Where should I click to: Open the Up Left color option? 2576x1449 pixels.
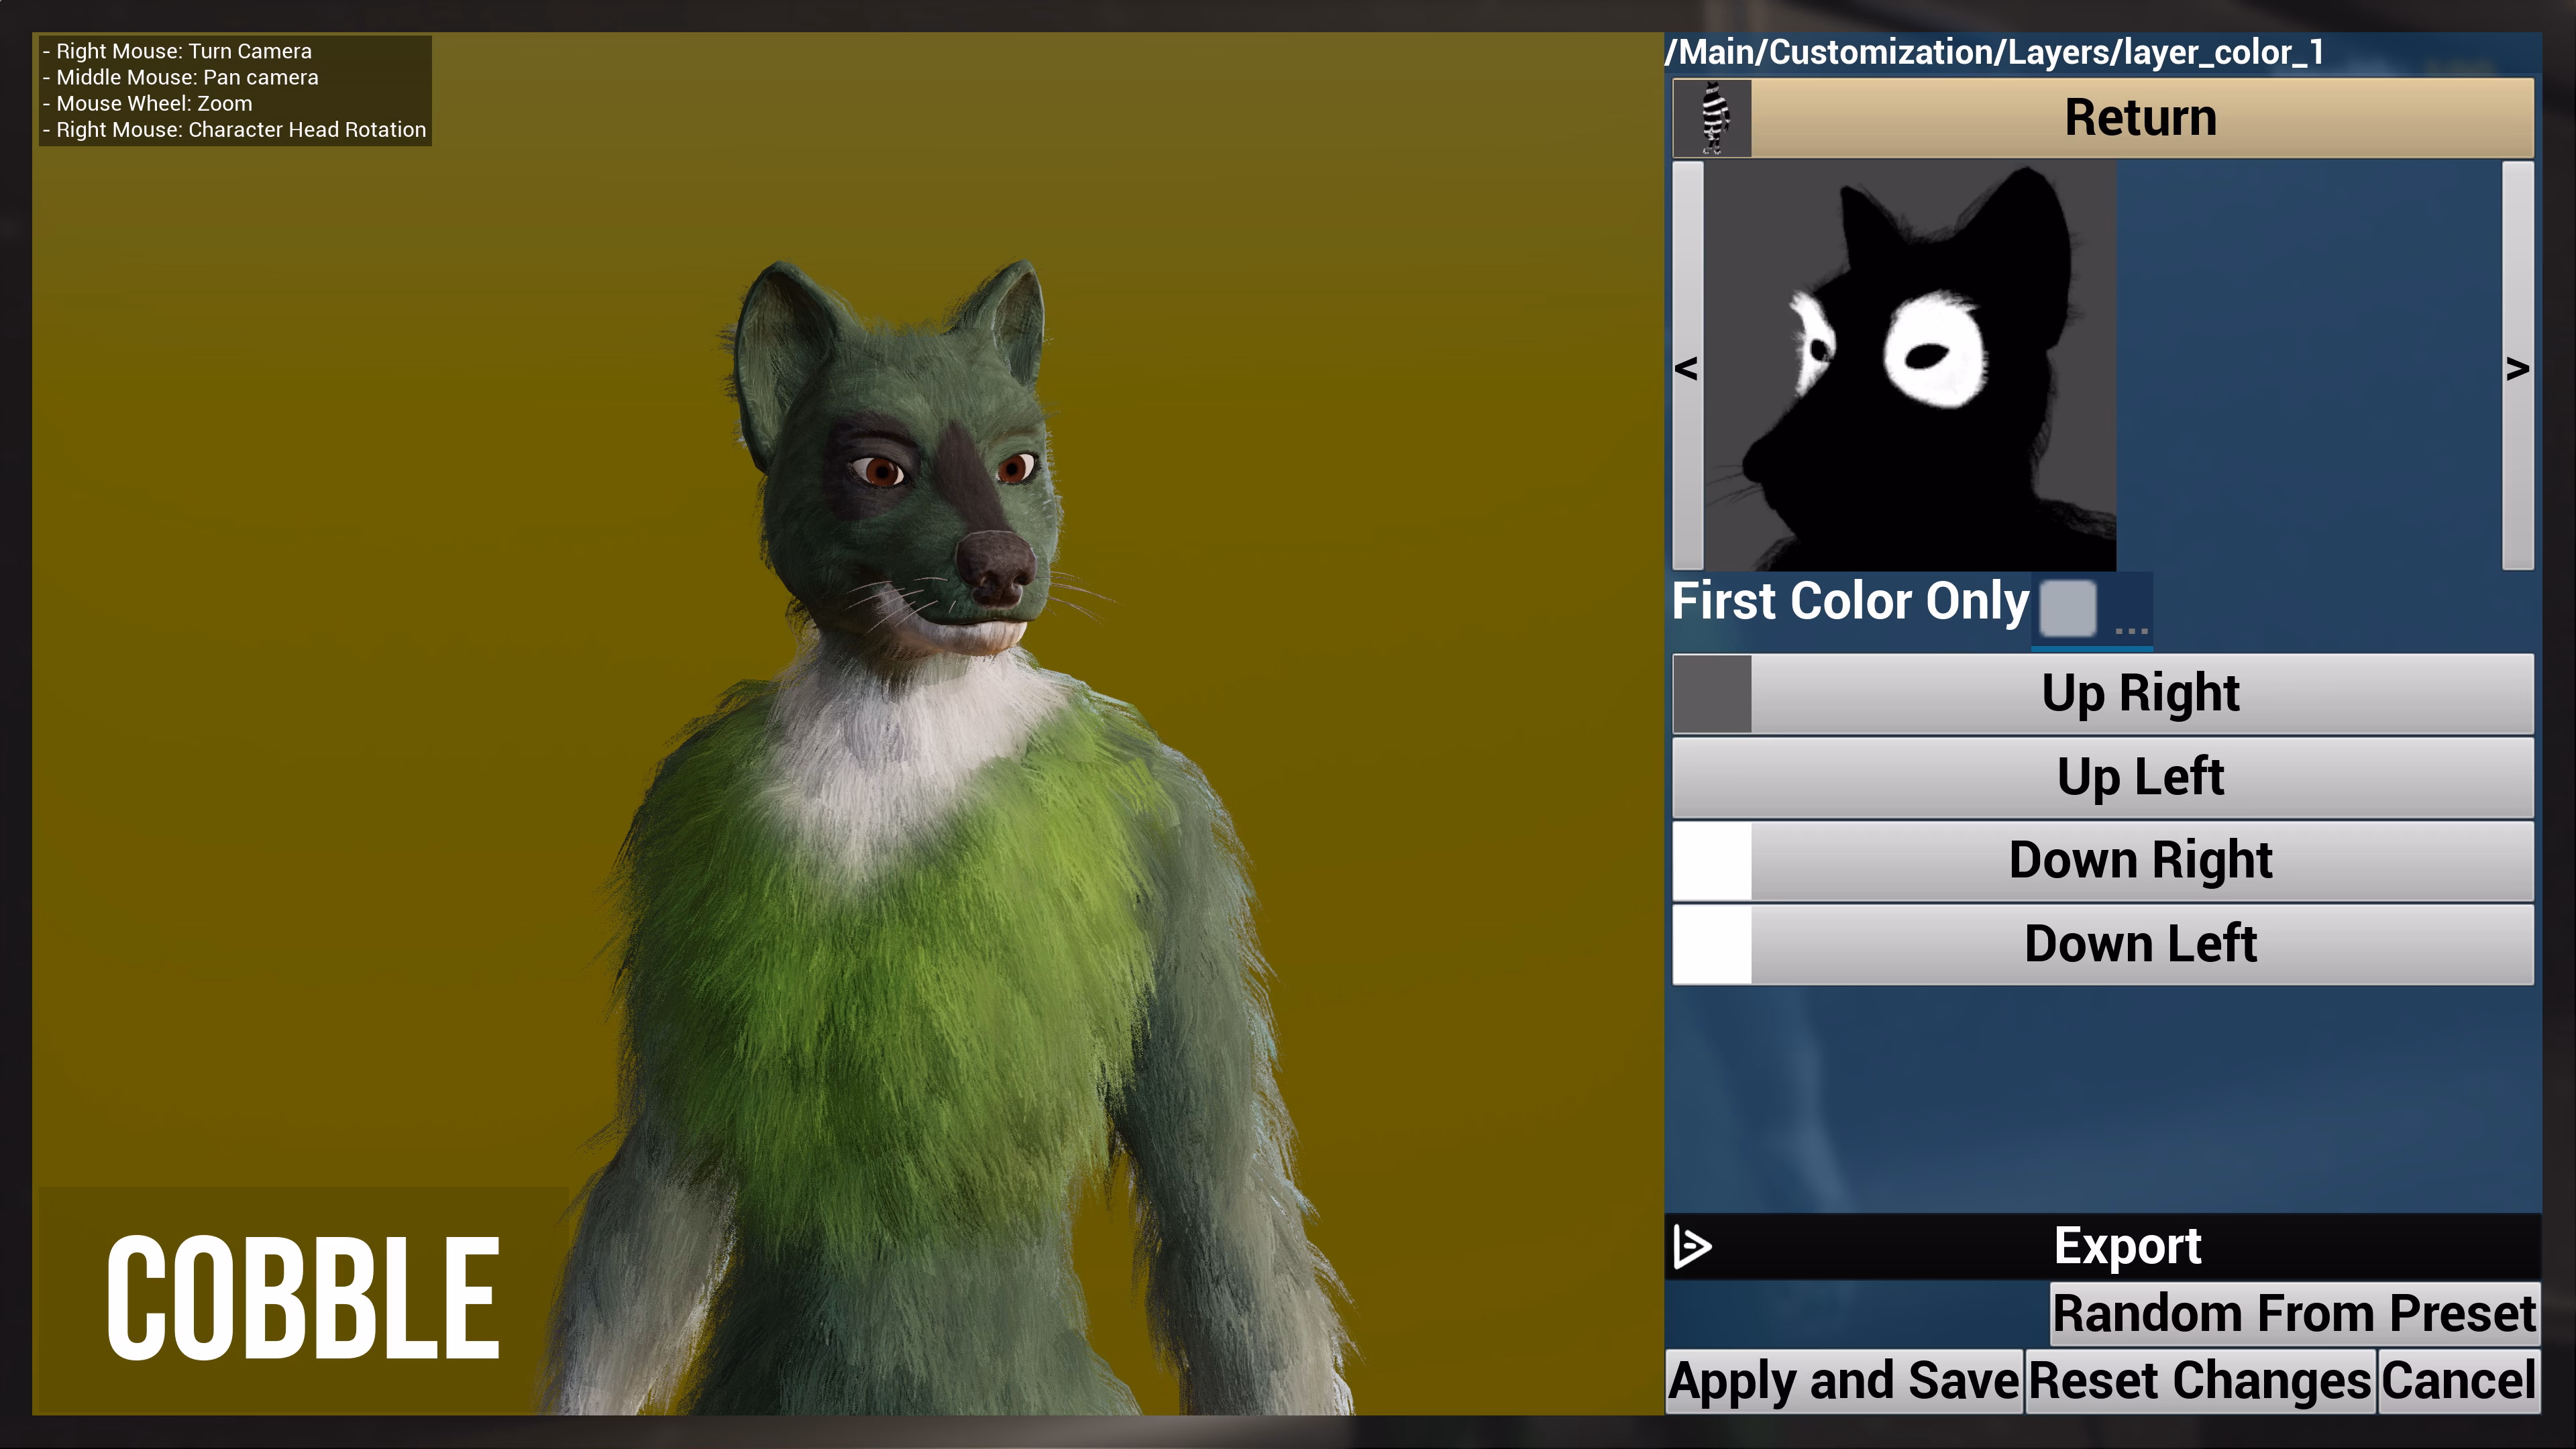(x=2140, y=777)
